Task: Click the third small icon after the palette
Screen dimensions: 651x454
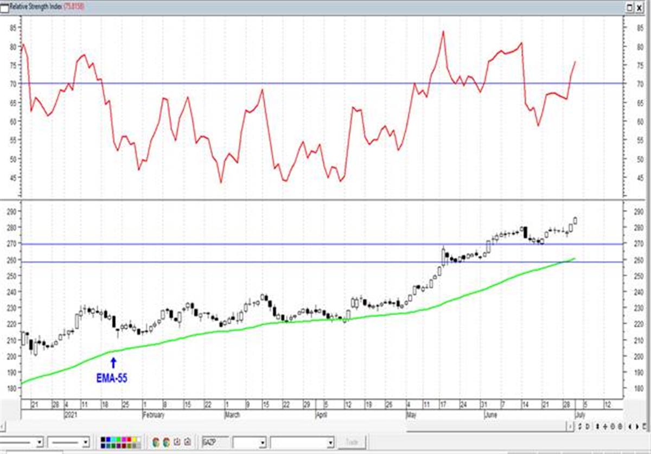Action: coord(177,442)
